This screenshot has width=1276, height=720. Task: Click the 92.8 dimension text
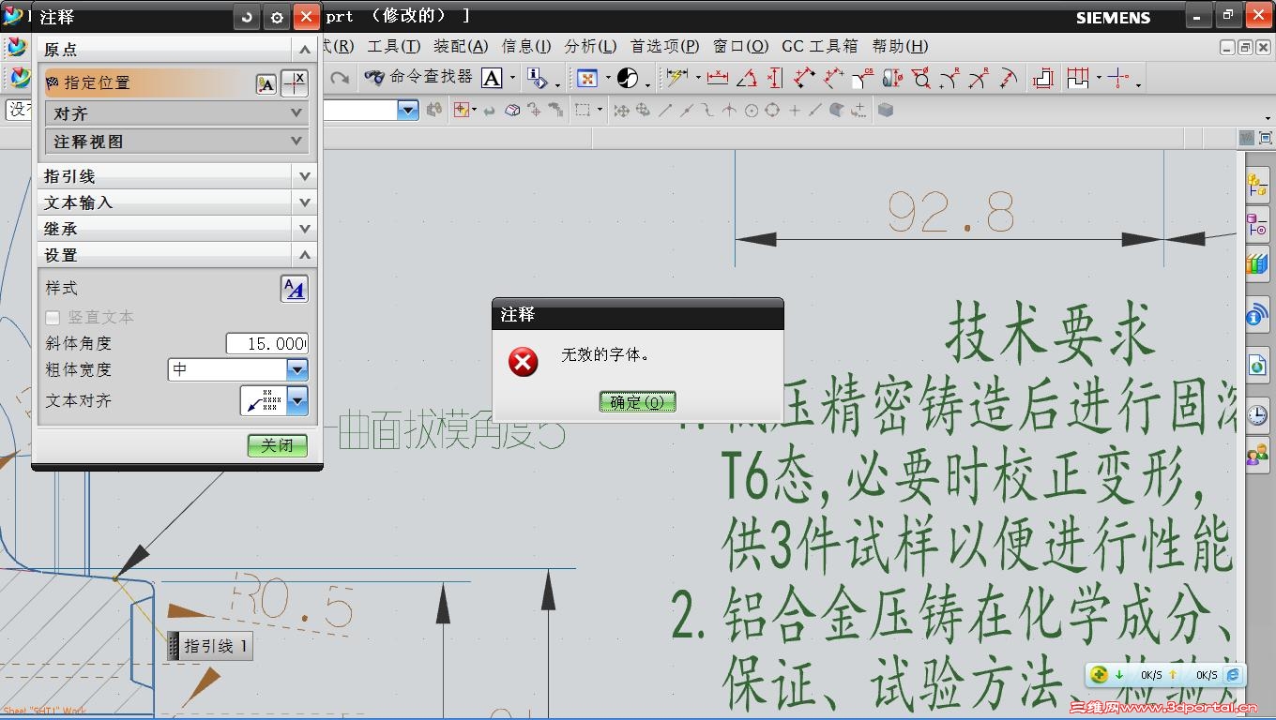point(951,212)
